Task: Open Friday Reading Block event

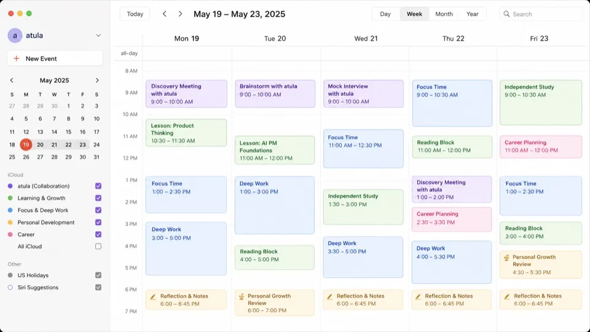Action: click(541, 233)
